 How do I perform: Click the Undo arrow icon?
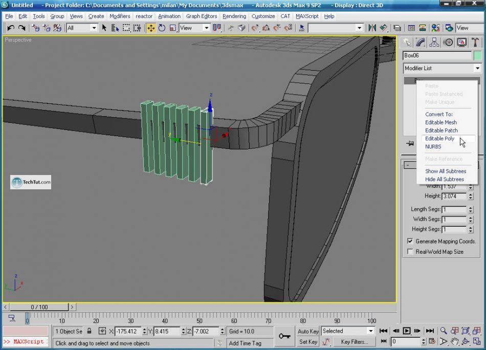(x=11, y=28)
